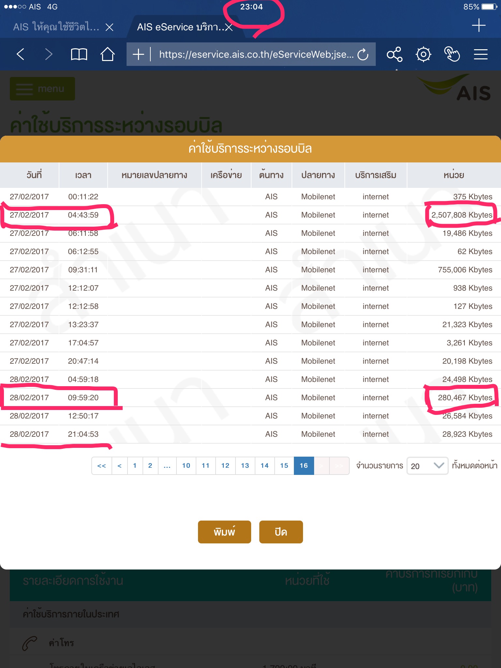Select the 3,261 Kbytes cell
The width and height of the screenshot is (501, 668).
click(x=470, y=343)
